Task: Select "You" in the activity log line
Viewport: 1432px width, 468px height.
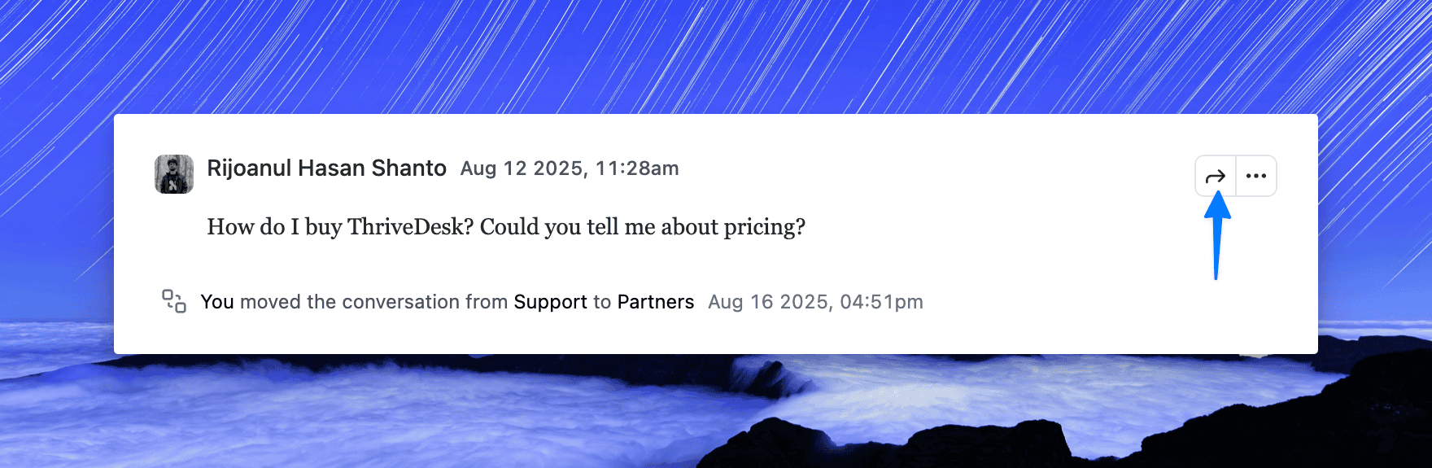Action: [217, 302]
